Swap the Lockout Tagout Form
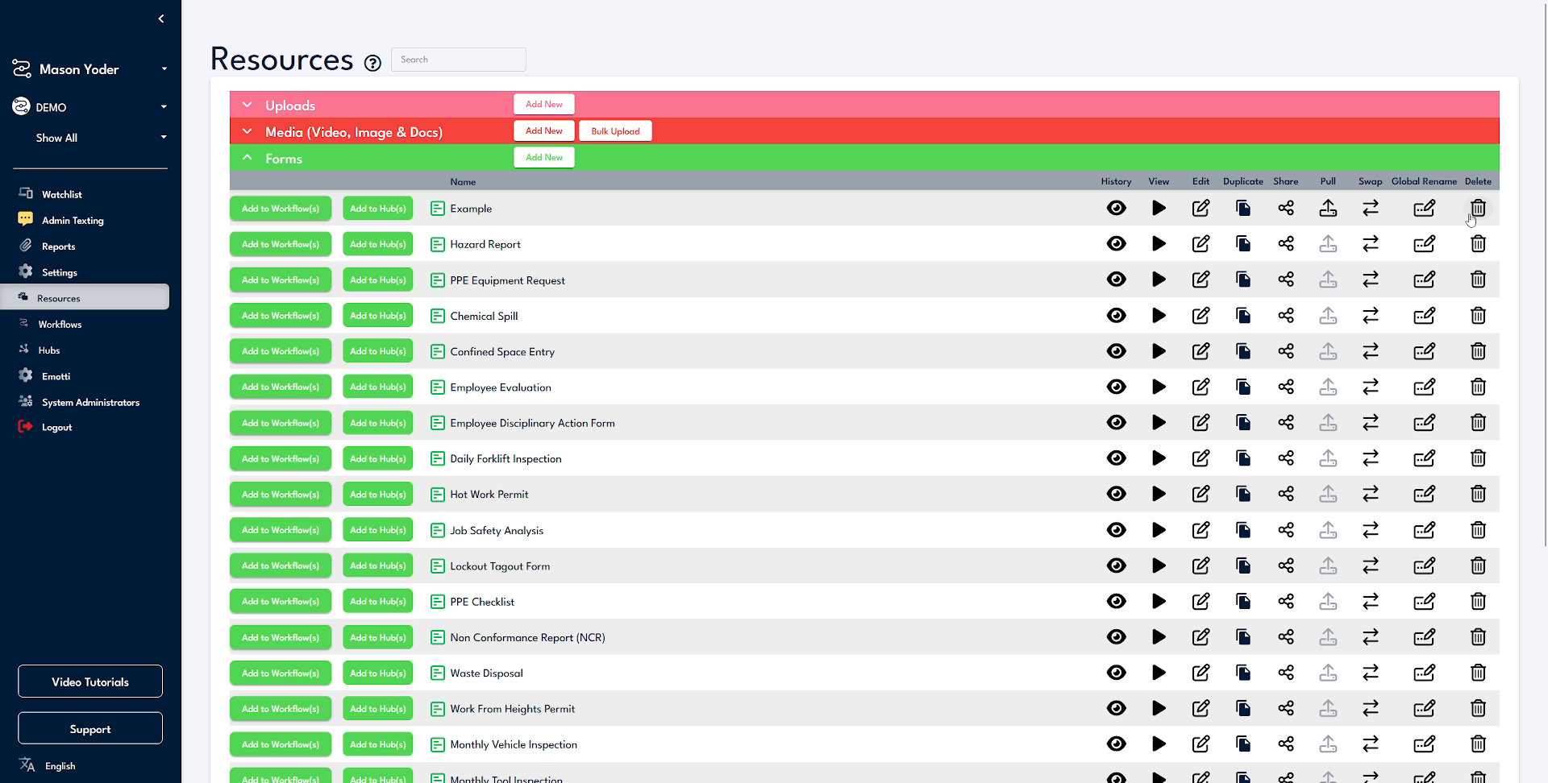 (1370, 565)
